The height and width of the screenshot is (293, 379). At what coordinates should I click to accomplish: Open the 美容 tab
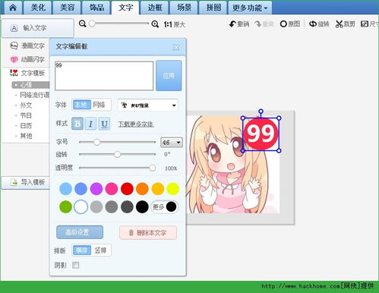coord(67,8)
